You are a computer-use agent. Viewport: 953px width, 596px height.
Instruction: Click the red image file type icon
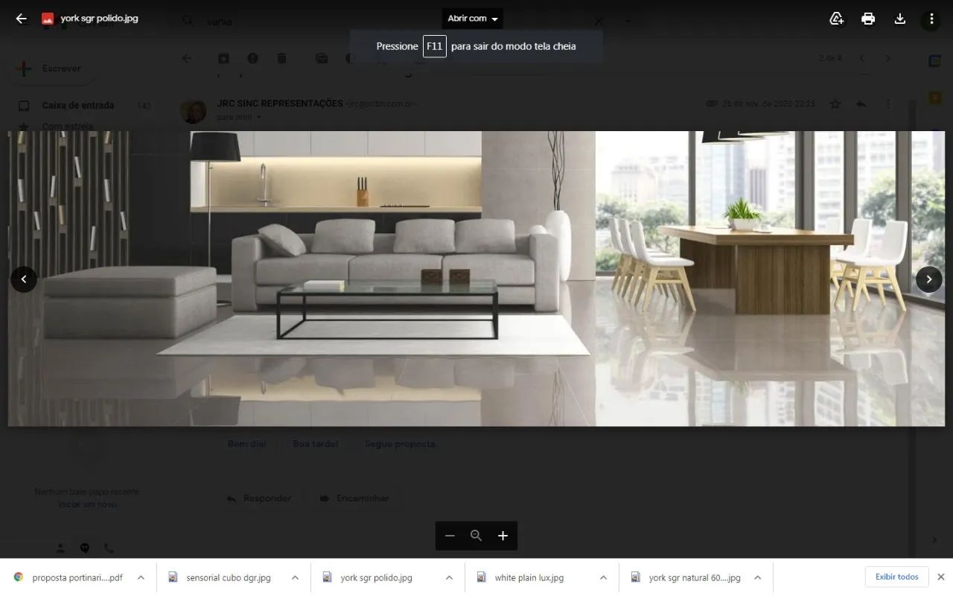[x=48, y=19]
